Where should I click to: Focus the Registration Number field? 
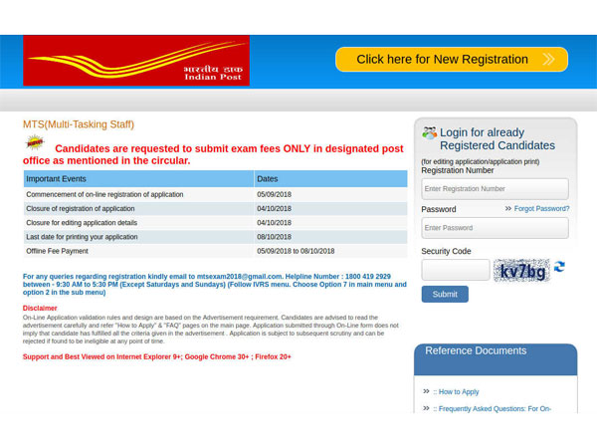click(495, 188)
